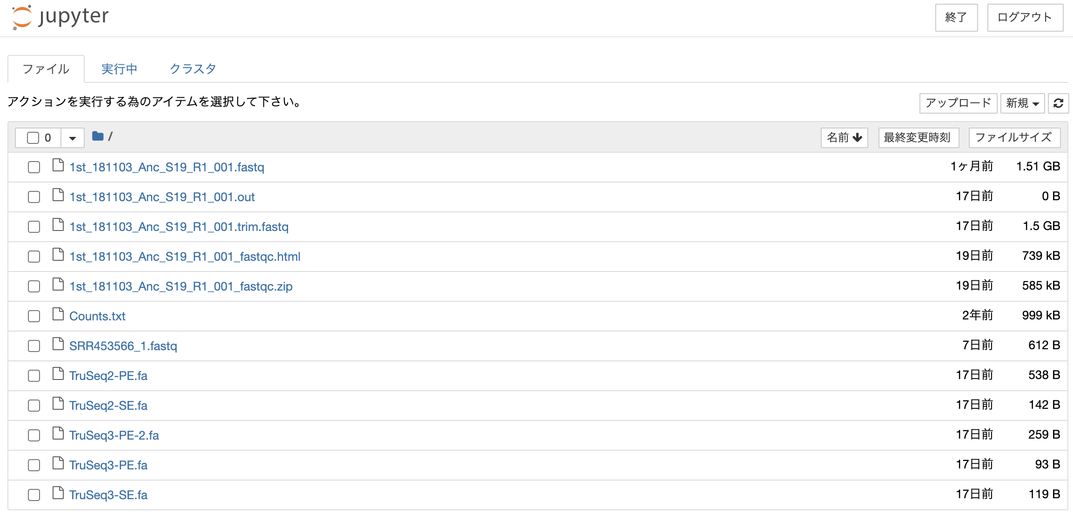Click the アップロード button
1073x515 pixels.
coord(958,103)
